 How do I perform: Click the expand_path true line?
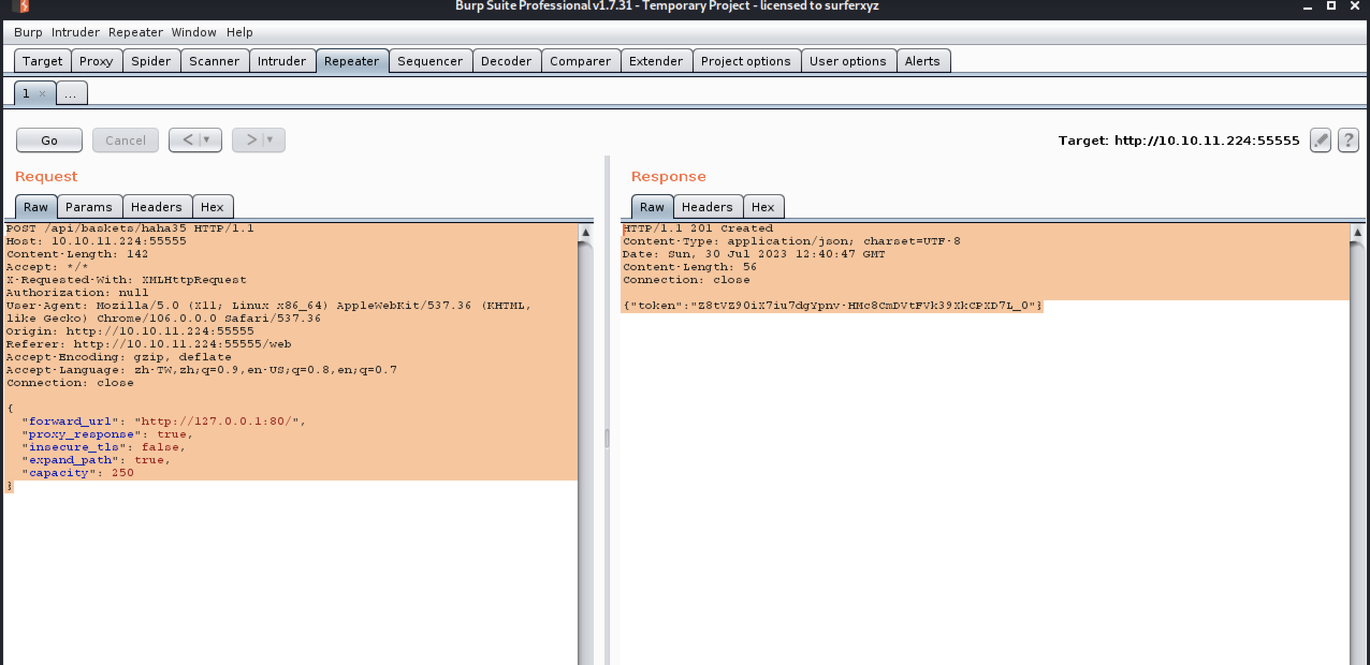pyautogui.click(x=96, y=460)
